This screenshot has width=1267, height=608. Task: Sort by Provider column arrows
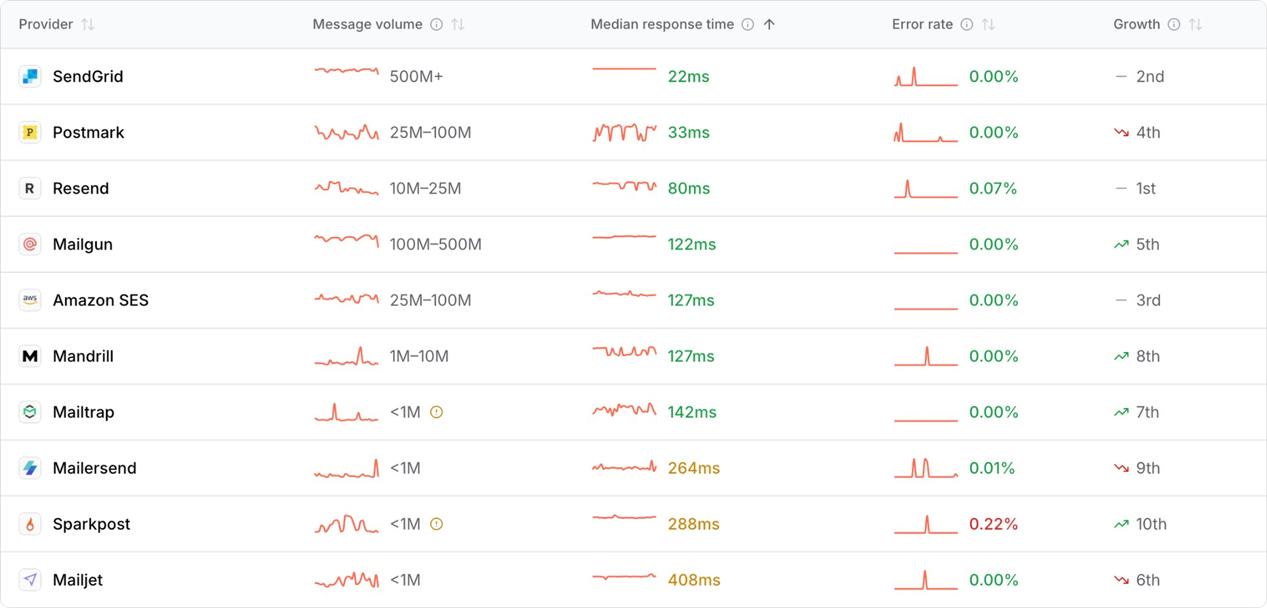point(88,25)
